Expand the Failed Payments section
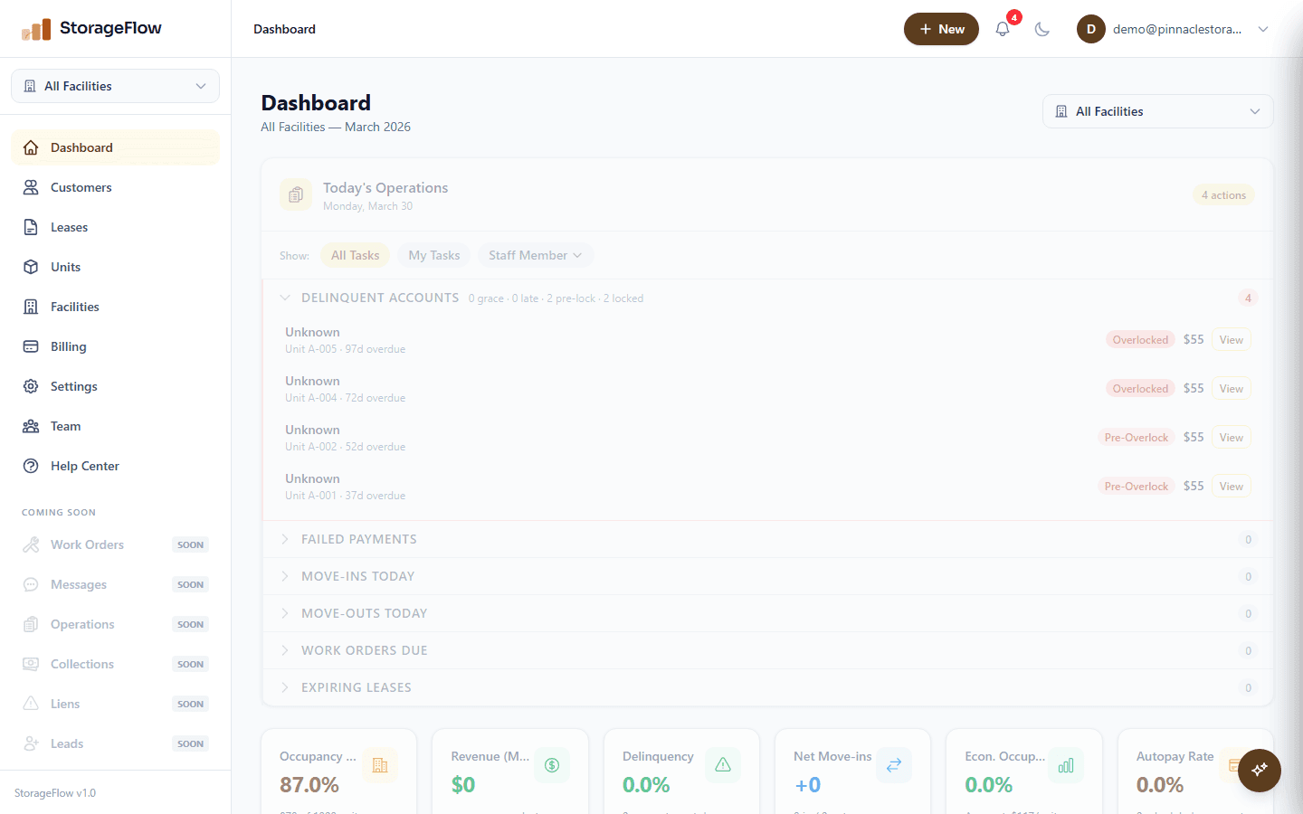 (x=358, y=539)
